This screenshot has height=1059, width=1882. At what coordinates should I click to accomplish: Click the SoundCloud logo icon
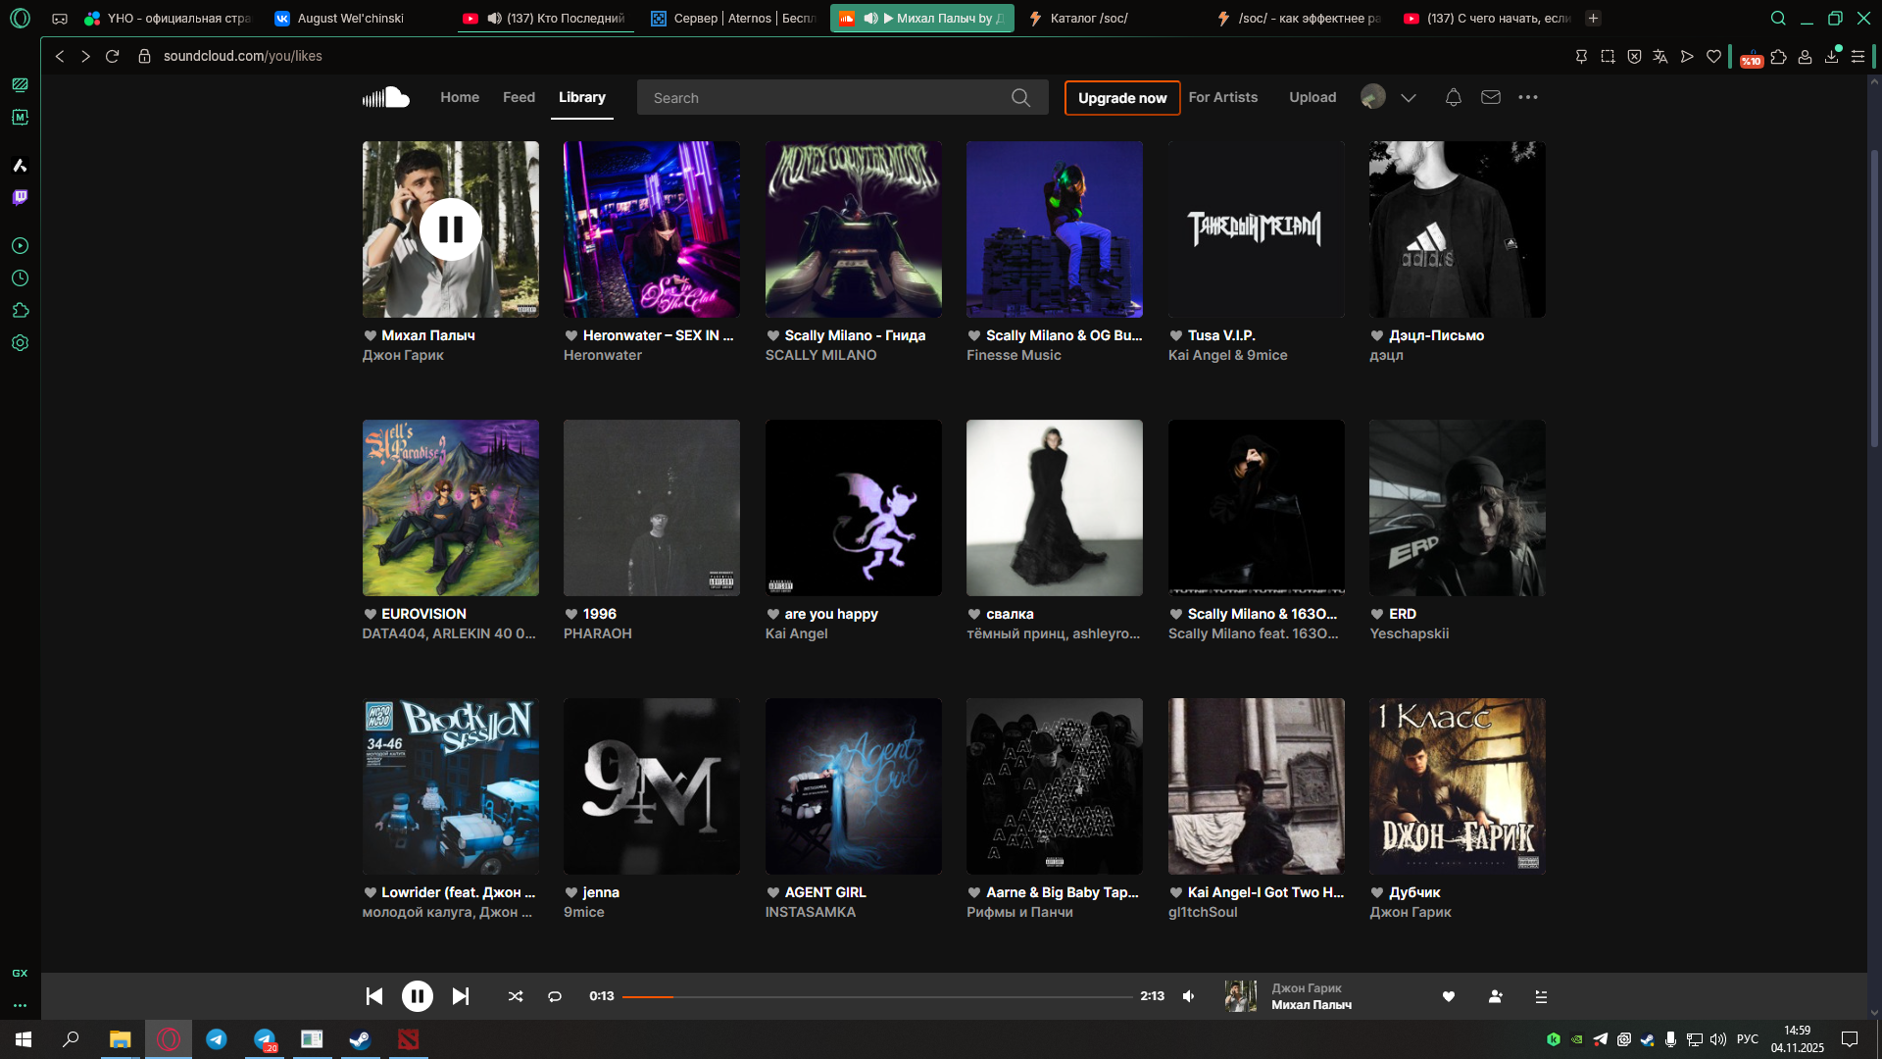386,97
